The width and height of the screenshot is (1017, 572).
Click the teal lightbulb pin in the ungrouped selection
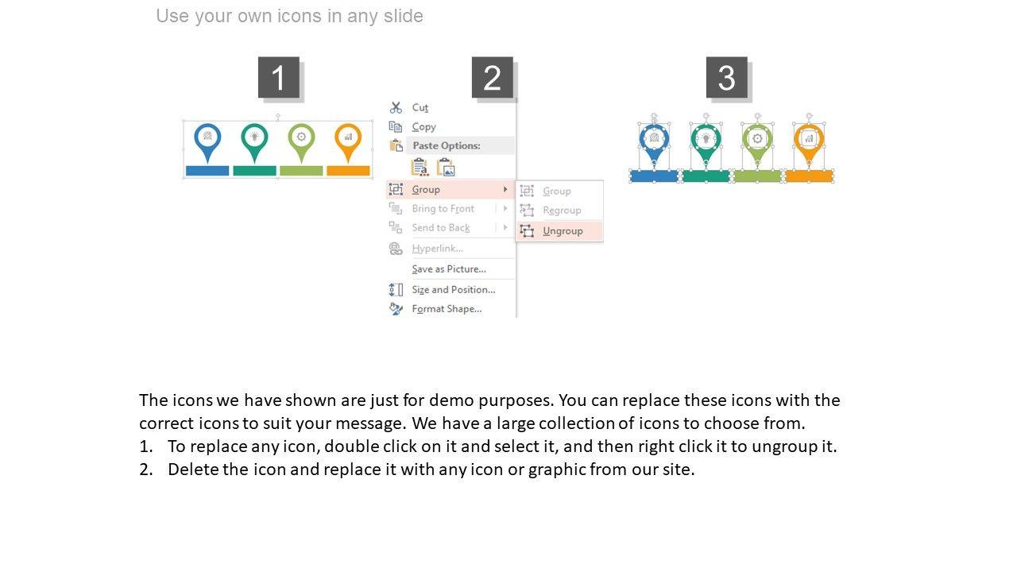(706, 143)
